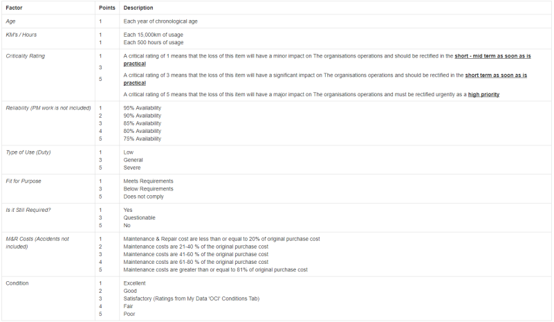Click the Fit for Purpose factor label
554x322 pixels.
(x=24, y=181)
